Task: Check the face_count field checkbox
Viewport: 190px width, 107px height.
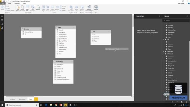Action: coord(166,66)
